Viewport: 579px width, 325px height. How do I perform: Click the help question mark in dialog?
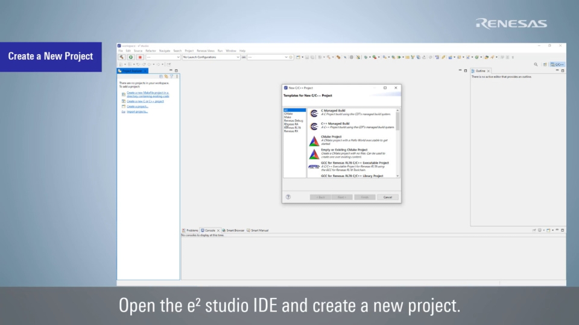click(x=288, y=197)
